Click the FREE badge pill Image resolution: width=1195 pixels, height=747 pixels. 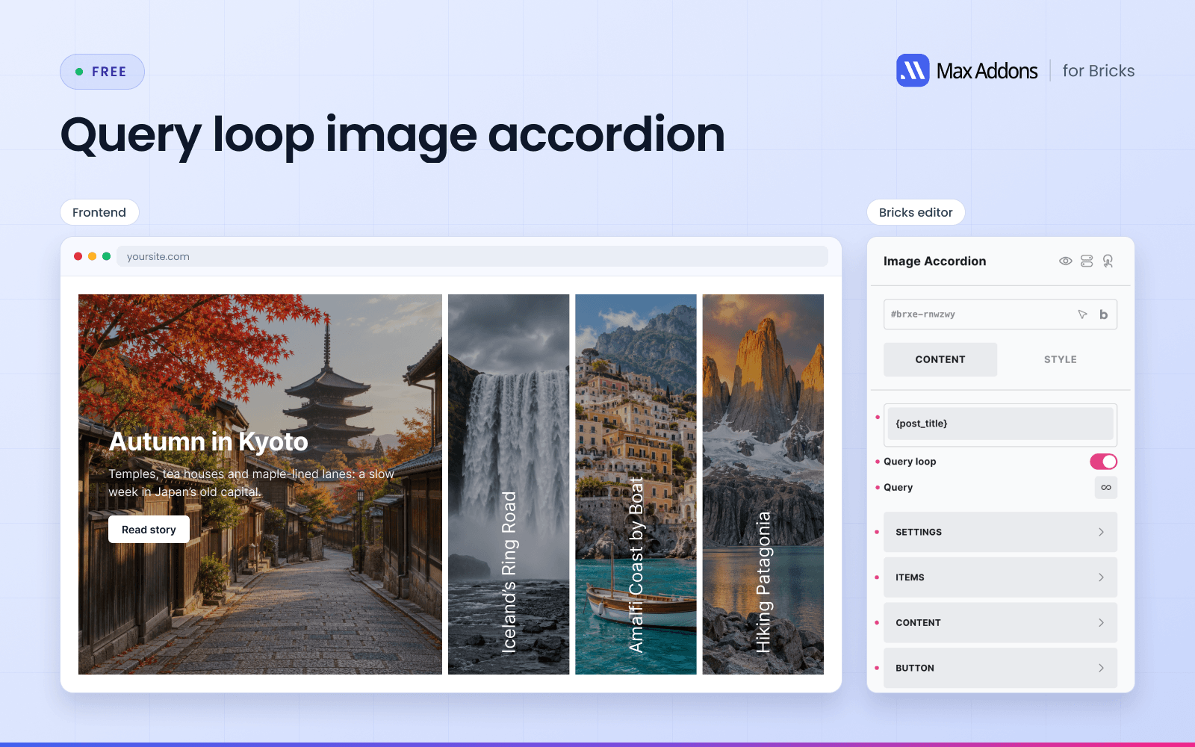point(102,72)
